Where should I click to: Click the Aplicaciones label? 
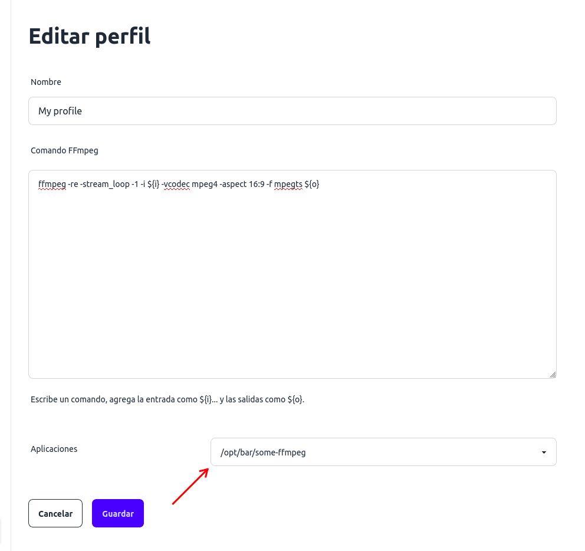tap(54, 449)
